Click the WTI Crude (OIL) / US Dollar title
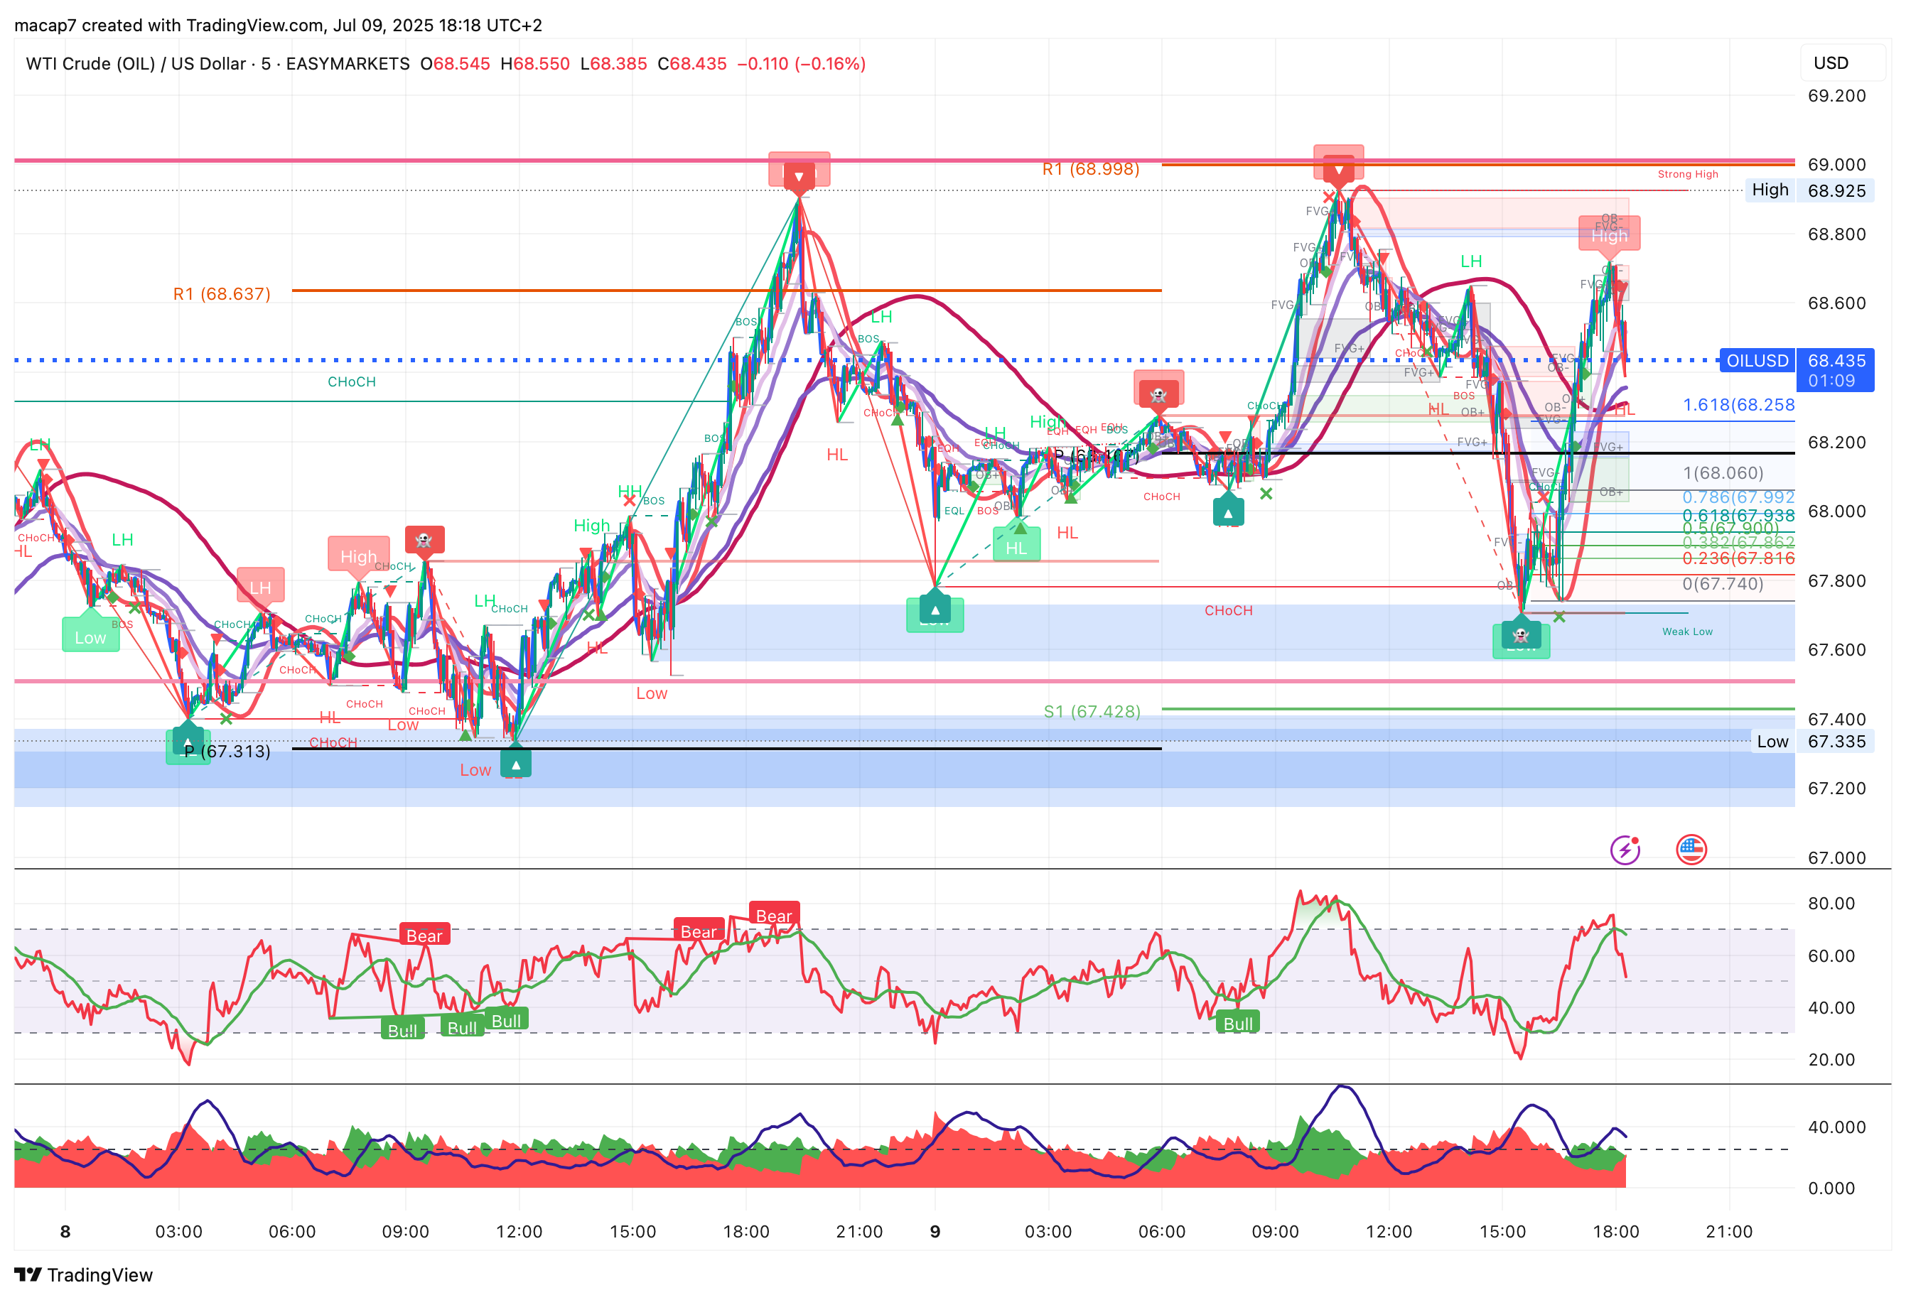 [x=135, y=63]
